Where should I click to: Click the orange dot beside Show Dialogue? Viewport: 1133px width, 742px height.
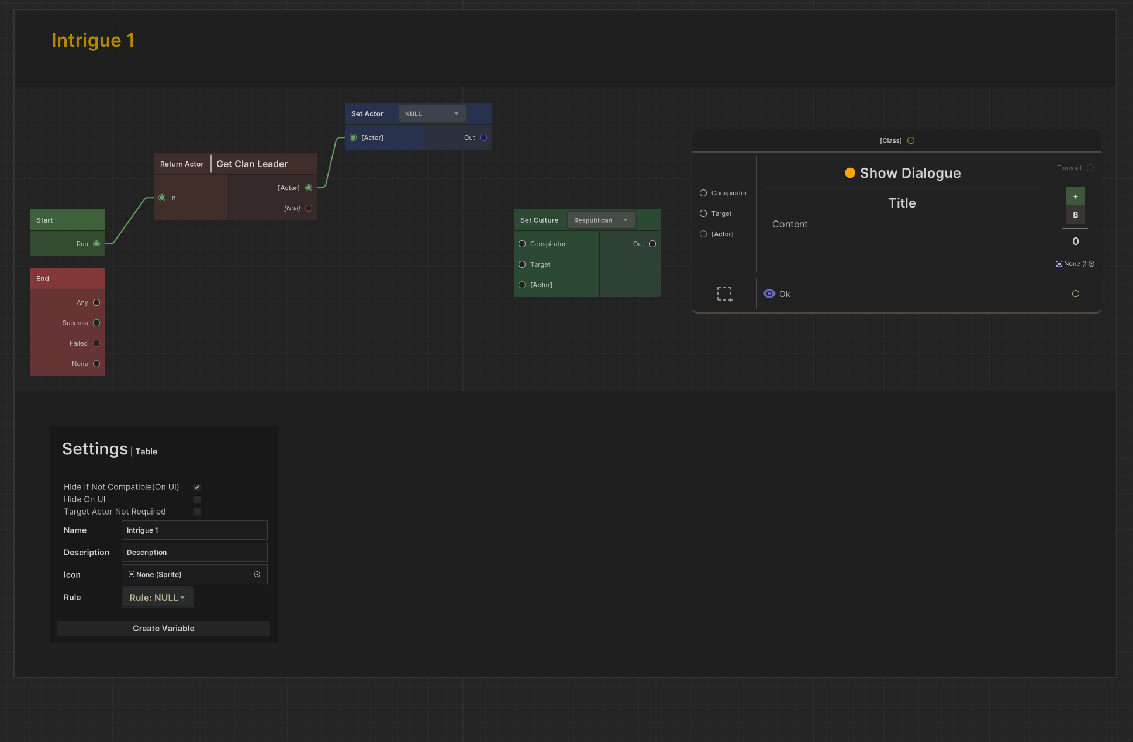pos(850,173)
